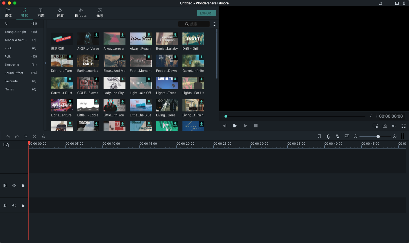This screenshot has height=243, width=409.
Task: Open the iTunes category
Action: [22, 89]
